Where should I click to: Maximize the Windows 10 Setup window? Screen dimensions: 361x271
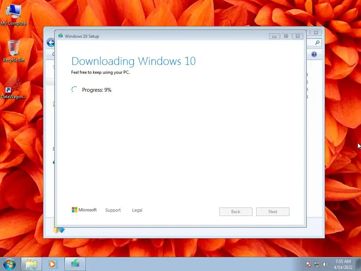286,36
